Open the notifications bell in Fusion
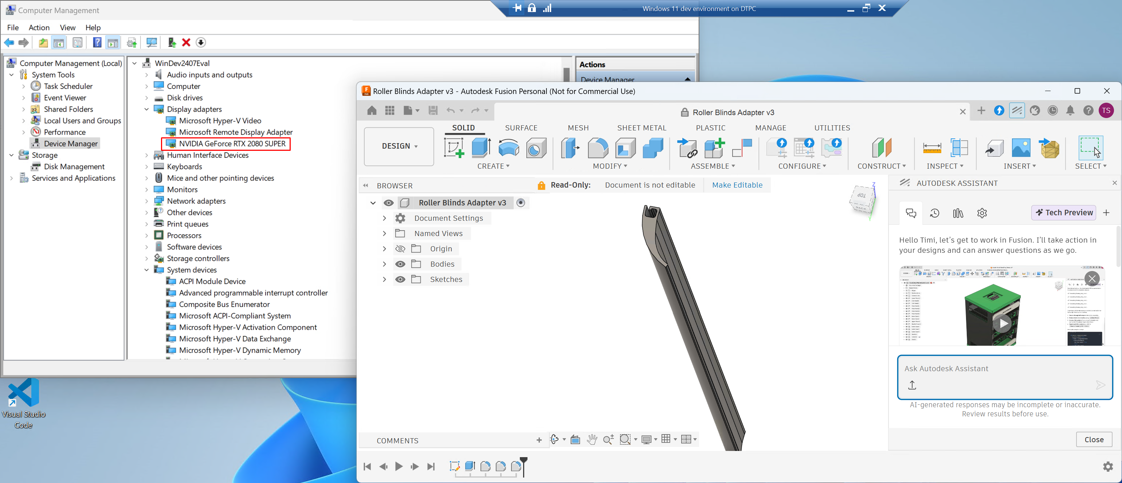This screenshot has width=1122, height=483. coord(1070,111)
